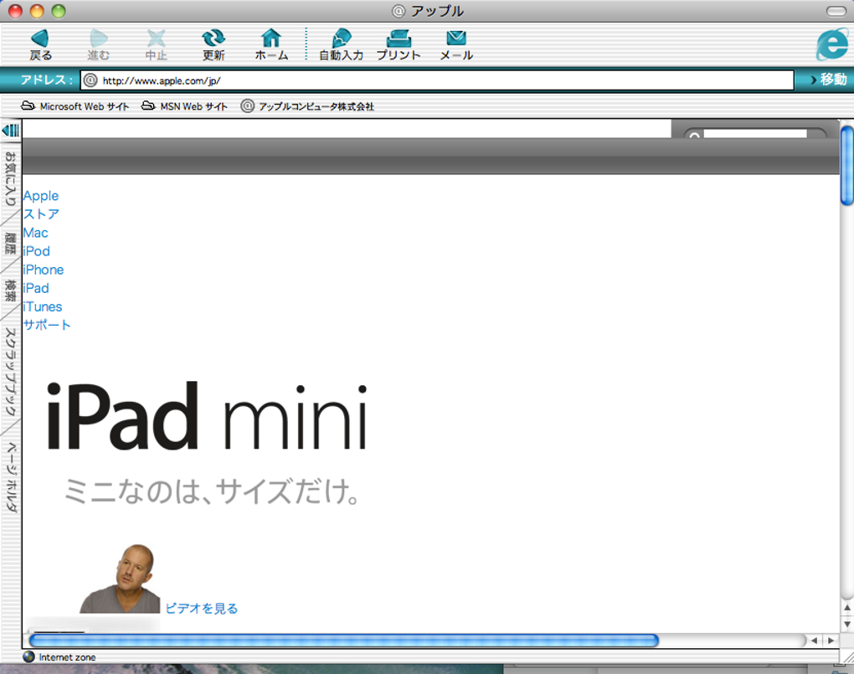Viewport: 854px width, 674px height.
Task: Click the vertical scrollbar thumb
Action: (x=847, y=166)
